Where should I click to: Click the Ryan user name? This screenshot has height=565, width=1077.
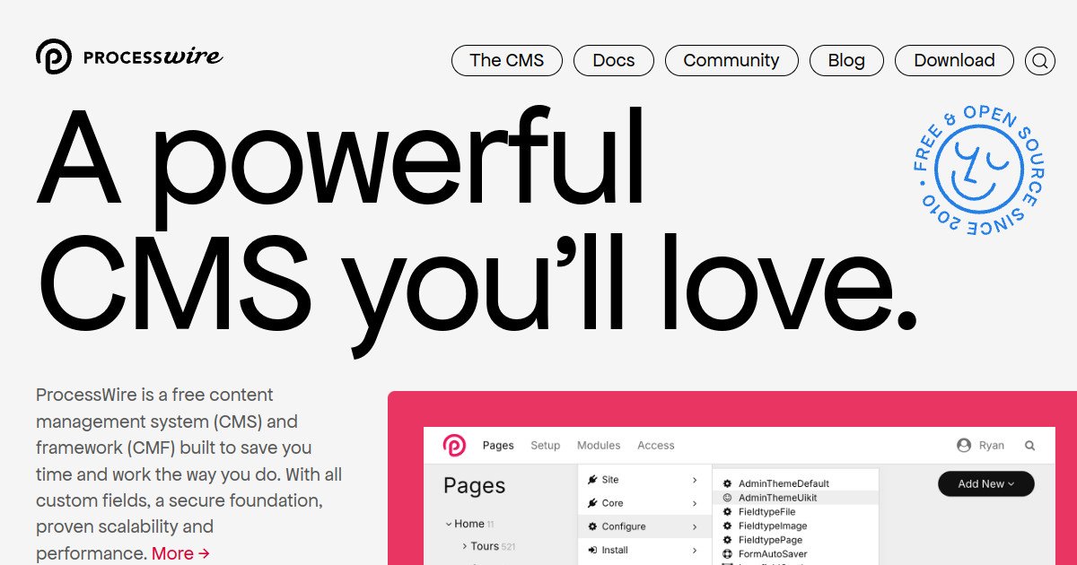click(992, 446)
